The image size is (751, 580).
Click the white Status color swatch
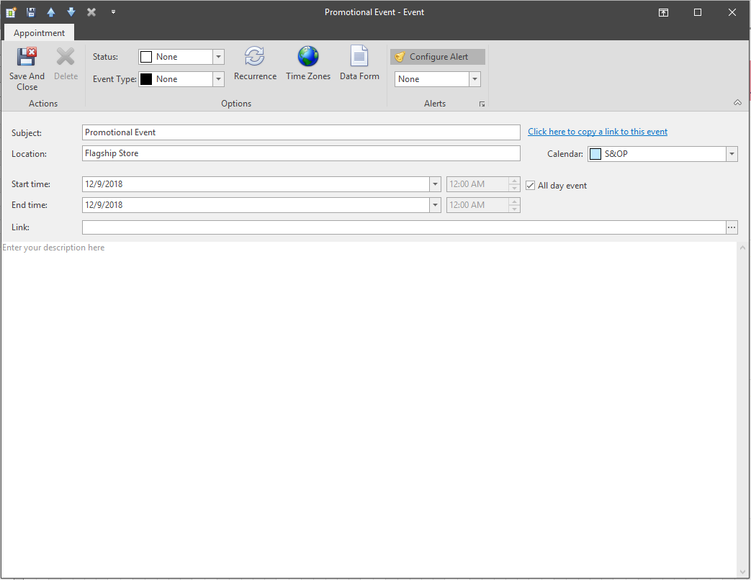point(146,57)
